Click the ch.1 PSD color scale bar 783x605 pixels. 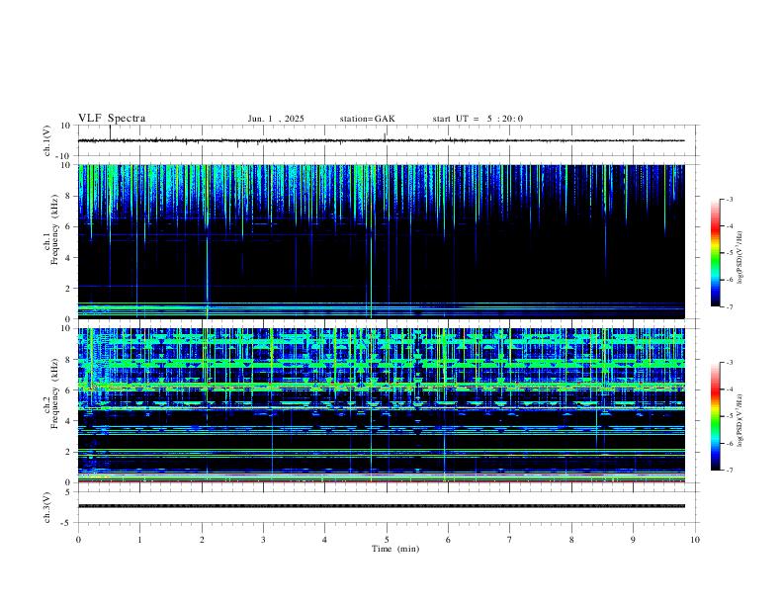[x=715, y=253]
